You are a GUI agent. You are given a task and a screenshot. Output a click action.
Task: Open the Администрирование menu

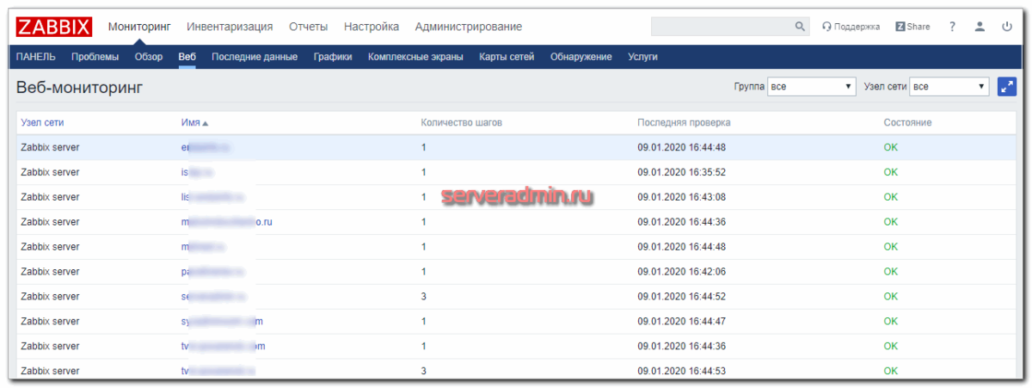coord(468,27)
